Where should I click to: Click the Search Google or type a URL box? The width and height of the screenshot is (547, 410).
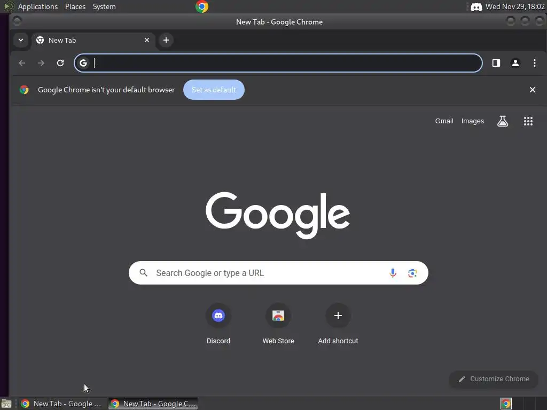[x=278, y=273]
